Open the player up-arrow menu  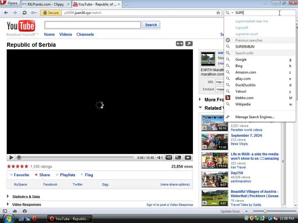coord(188,158)
